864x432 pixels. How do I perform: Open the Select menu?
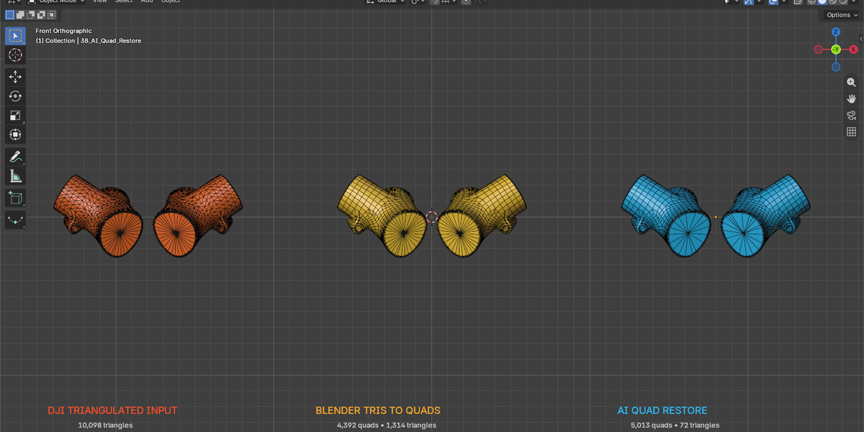tap(124, 1)
